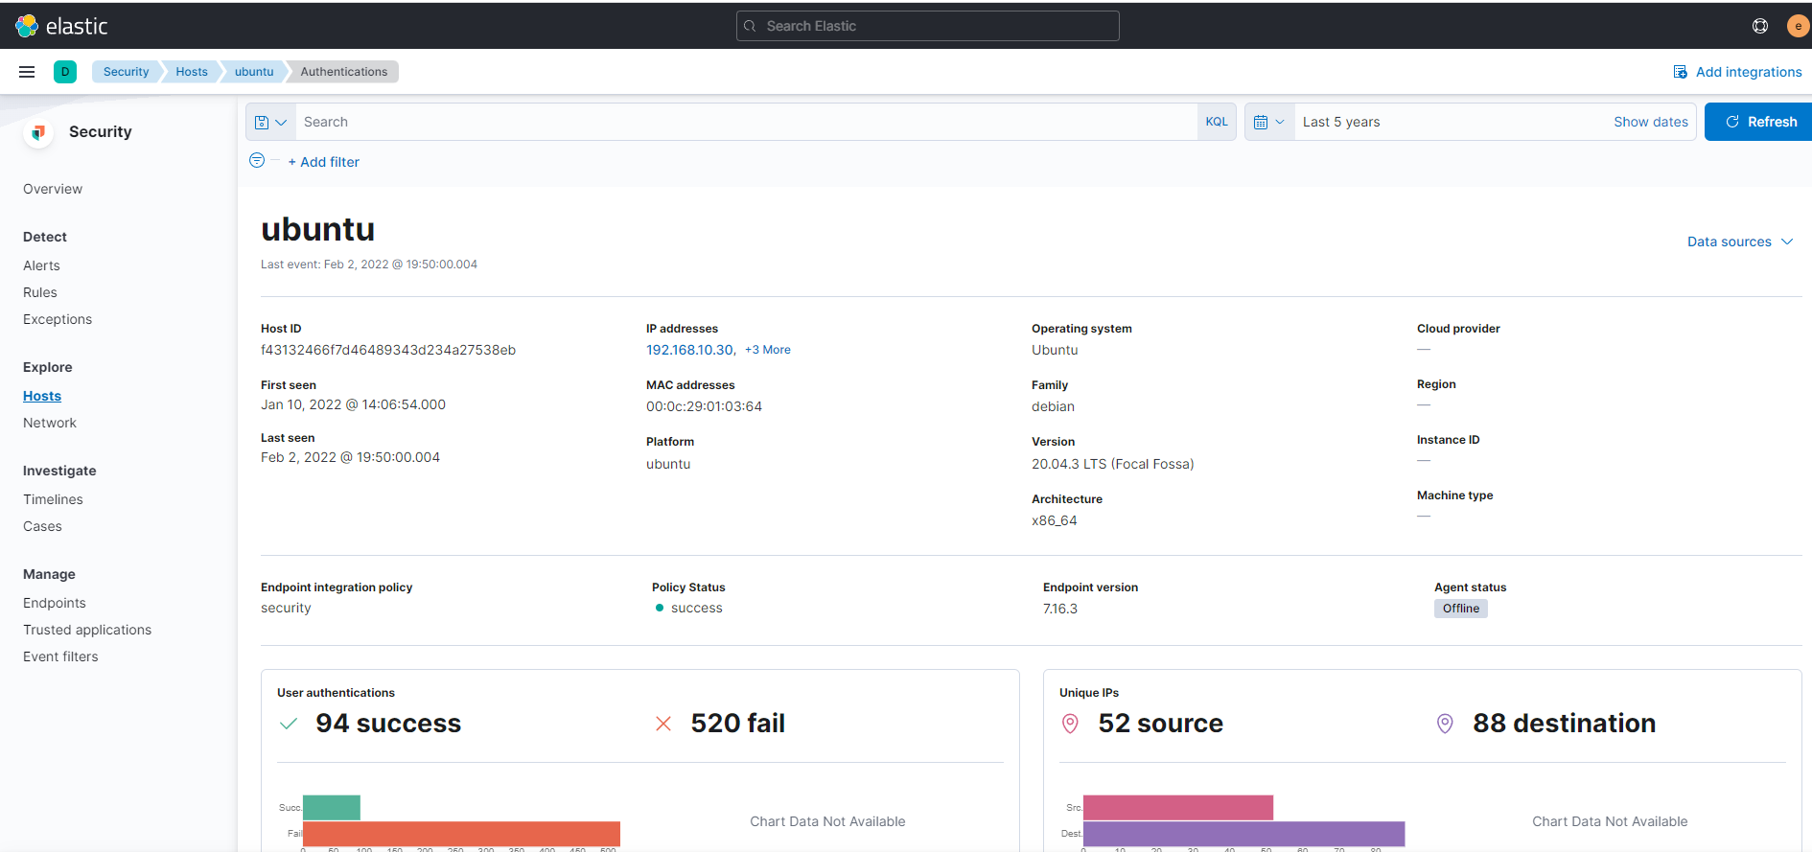Viewport: 1812px width, 852px height.
Task: Click the help menu icon in the header
Action: tap(1760, 26)
